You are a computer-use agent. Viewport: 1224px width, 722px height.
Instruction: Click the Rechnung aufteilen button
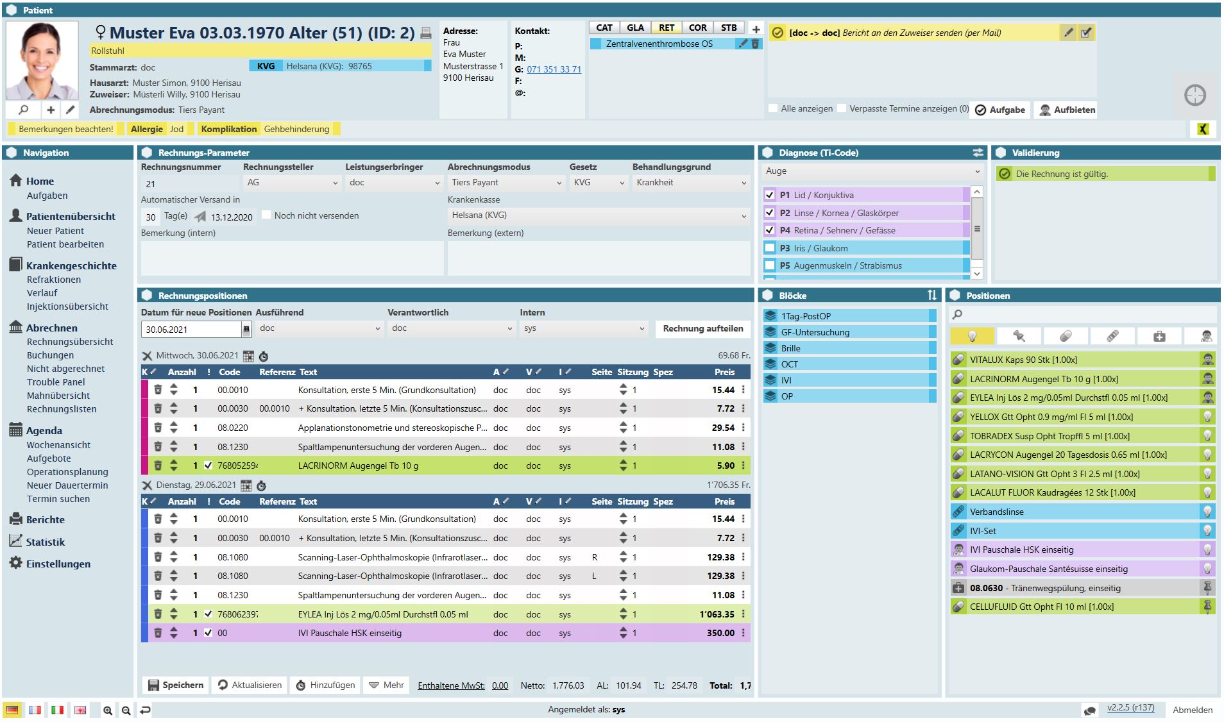(702, 328)
